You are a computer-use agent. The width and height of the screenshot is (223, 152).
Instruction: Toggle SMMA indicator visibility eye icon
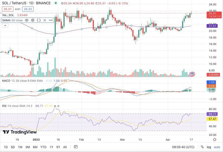[x=27, y=20]
